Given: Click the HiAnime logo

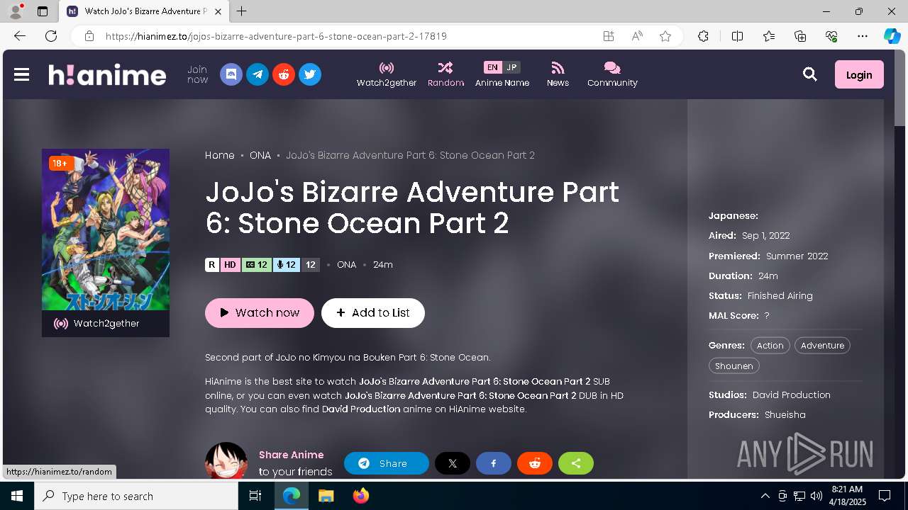Looking at the screenshot, I should (x=107, y=74).
